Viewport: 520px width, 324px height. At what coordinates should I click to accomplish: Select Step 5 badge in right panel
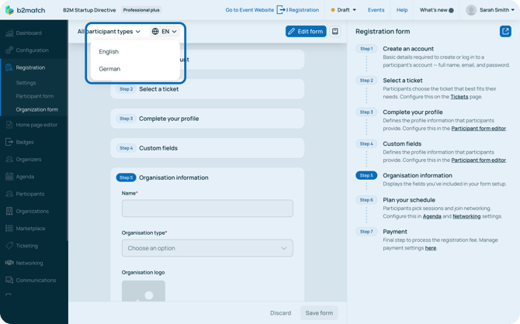click(366, 175)
